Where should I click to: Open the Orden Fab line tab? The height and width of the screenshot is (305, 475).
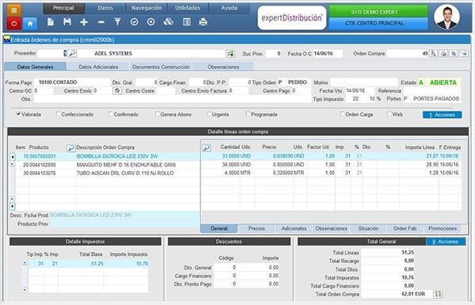(x=405, y=229)
